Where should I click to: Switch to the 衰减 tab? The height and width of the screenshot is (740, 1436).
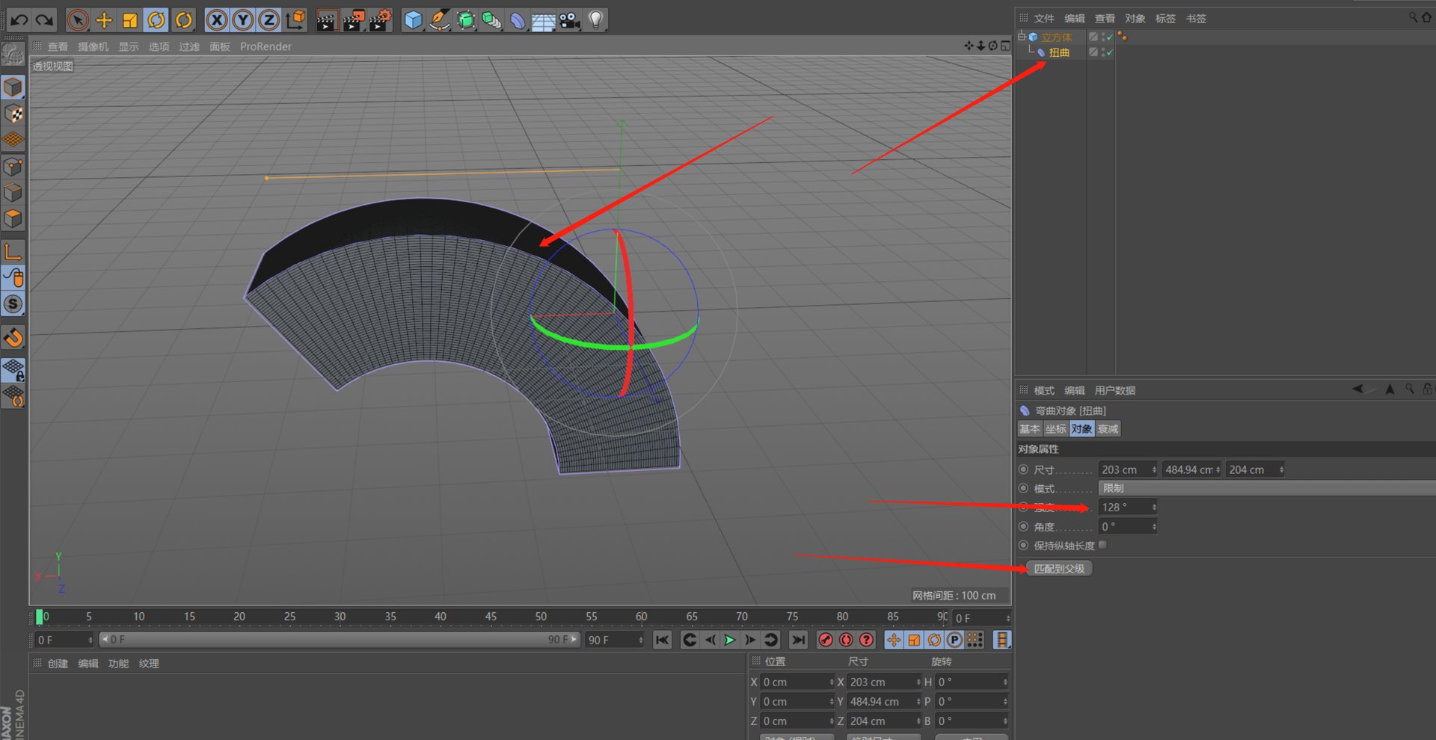click(x=1108, y=429)
